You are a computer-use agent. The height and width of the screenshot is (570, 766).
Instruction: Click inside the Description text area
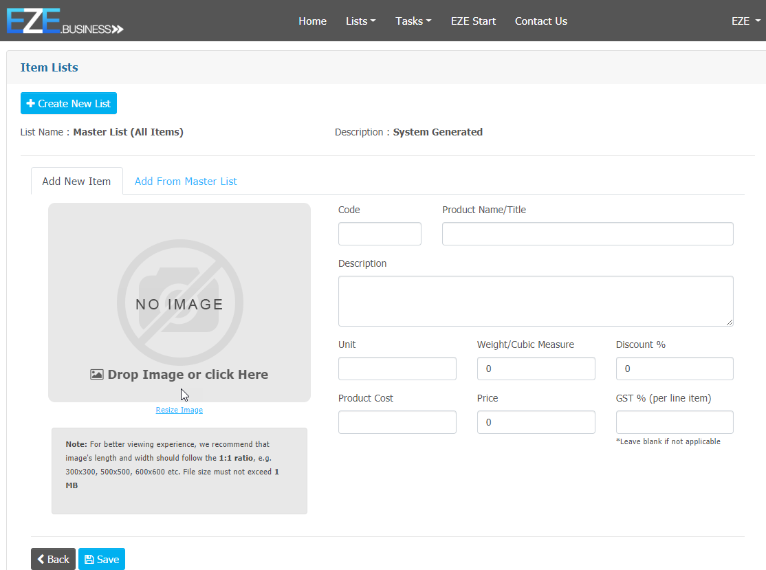click(x=535, y=300)
